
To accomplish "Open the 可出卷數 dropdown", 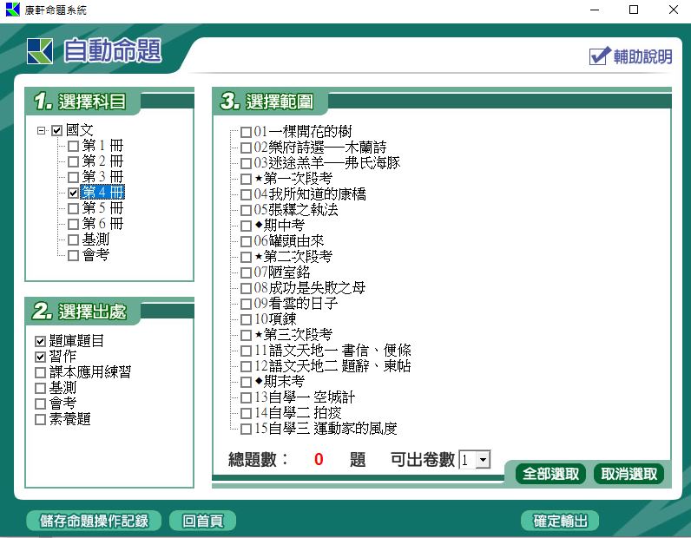I will [x=484, y=460].
